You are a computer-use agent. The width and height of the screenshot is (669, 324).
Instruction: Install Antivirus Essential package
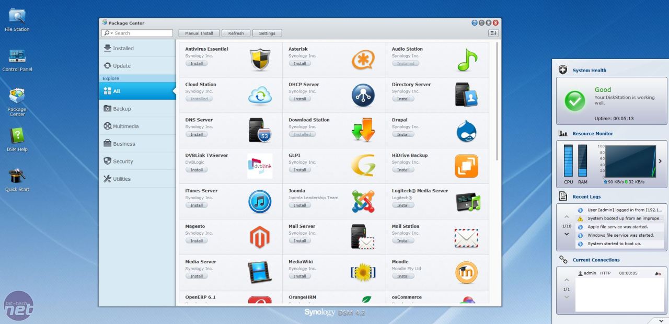tap(197, 63)
